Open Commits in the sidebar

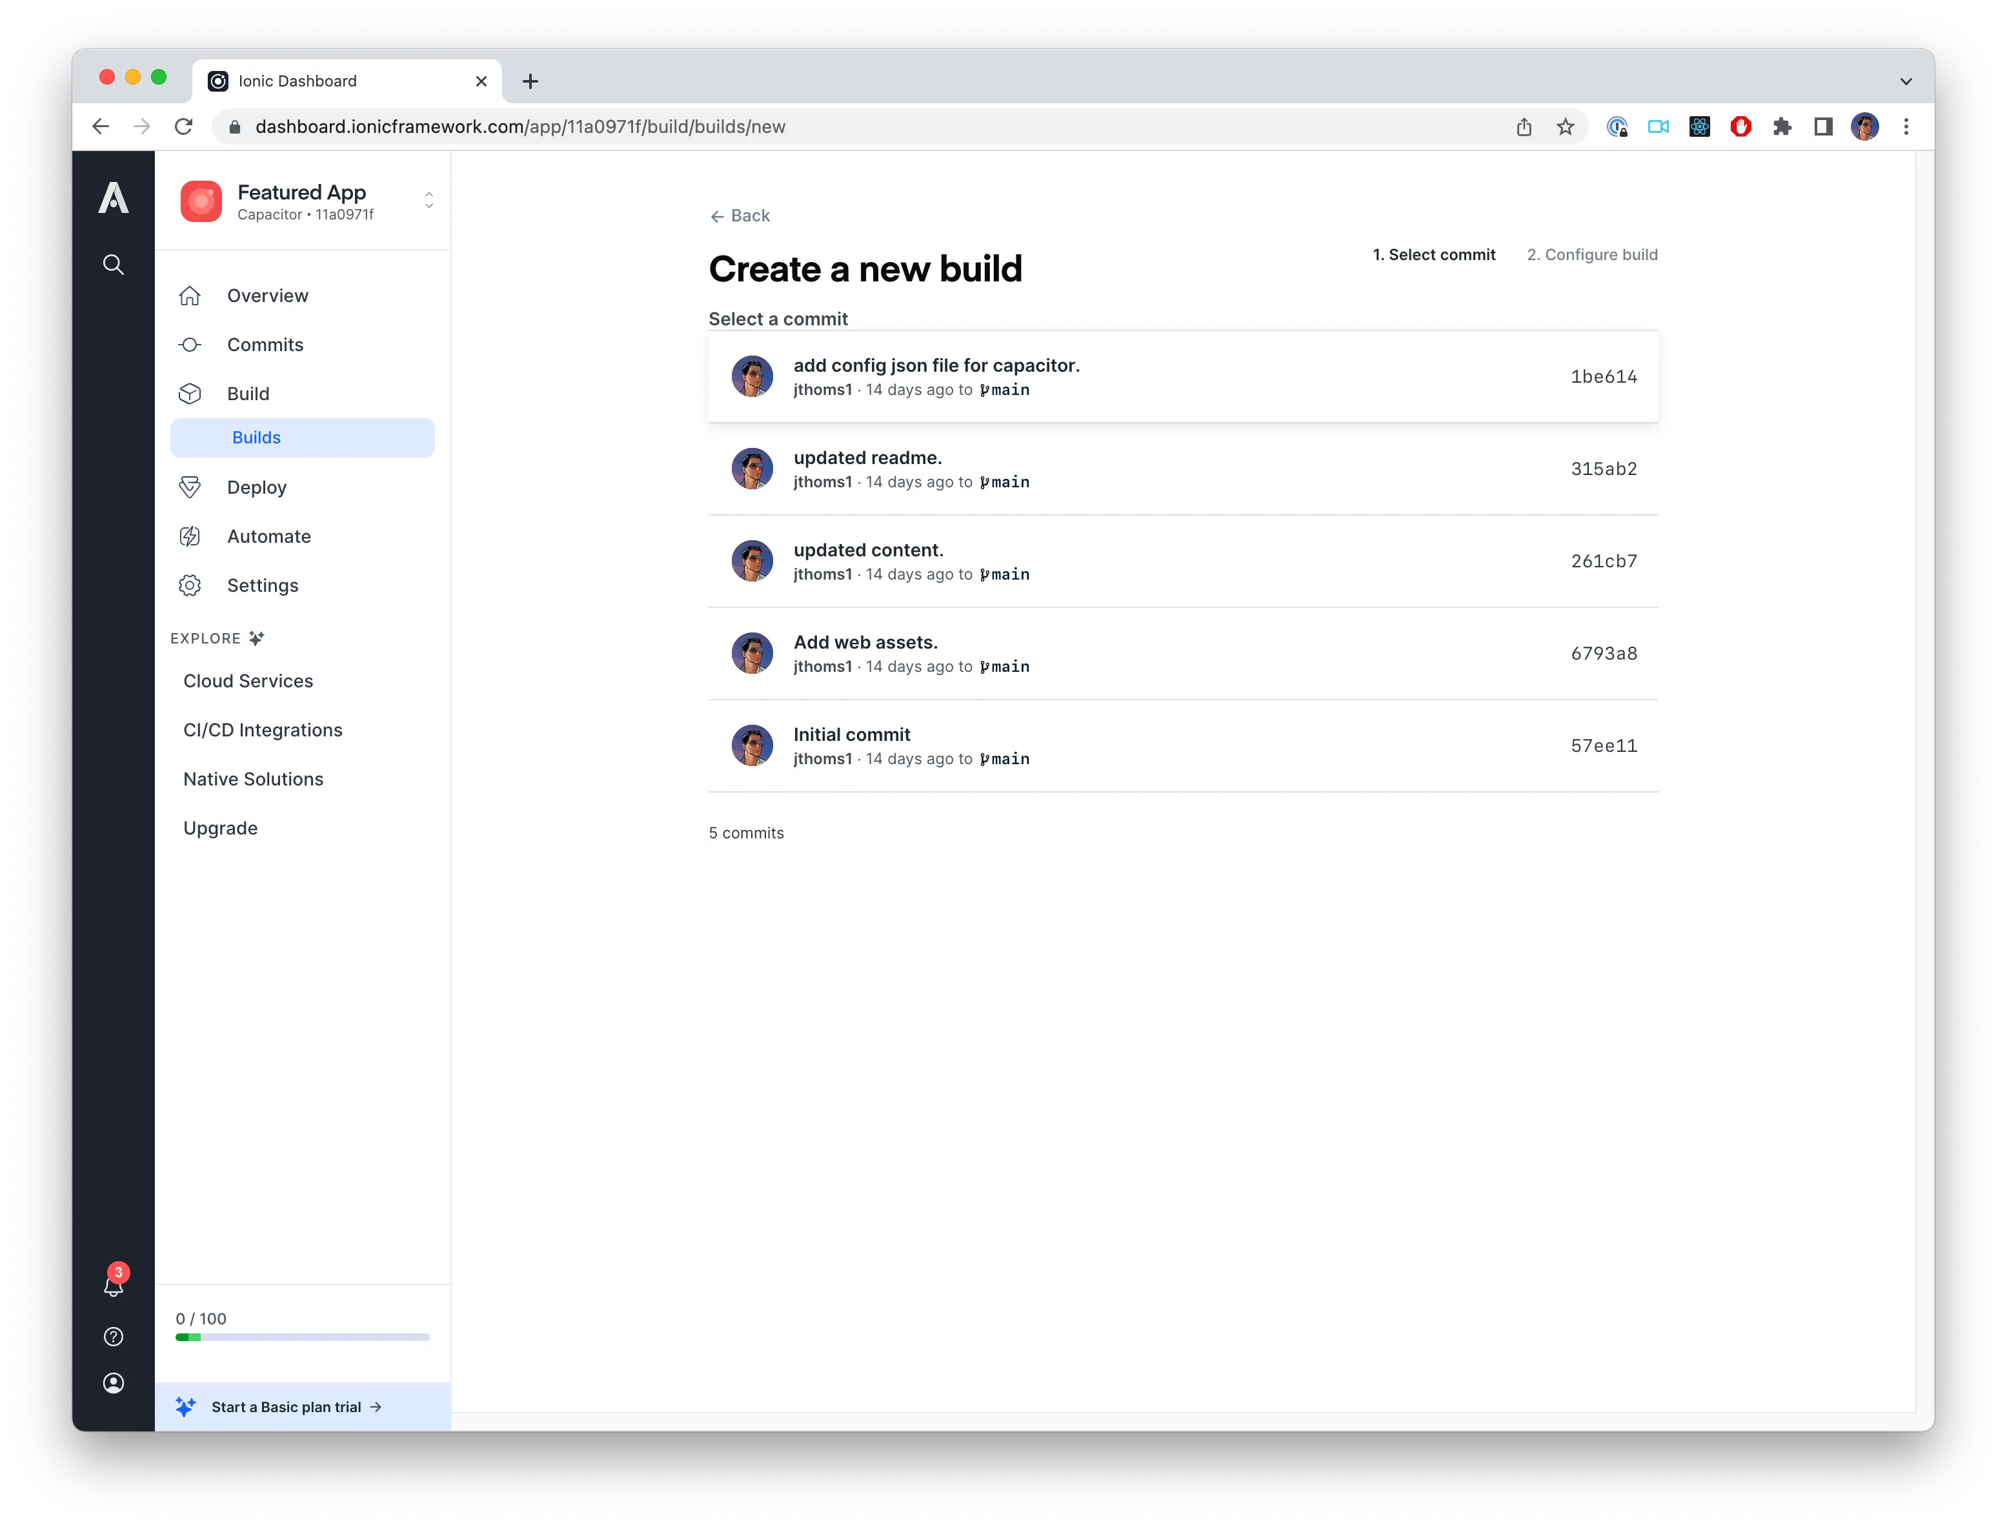pyautogui.click(x=265, y=345)
